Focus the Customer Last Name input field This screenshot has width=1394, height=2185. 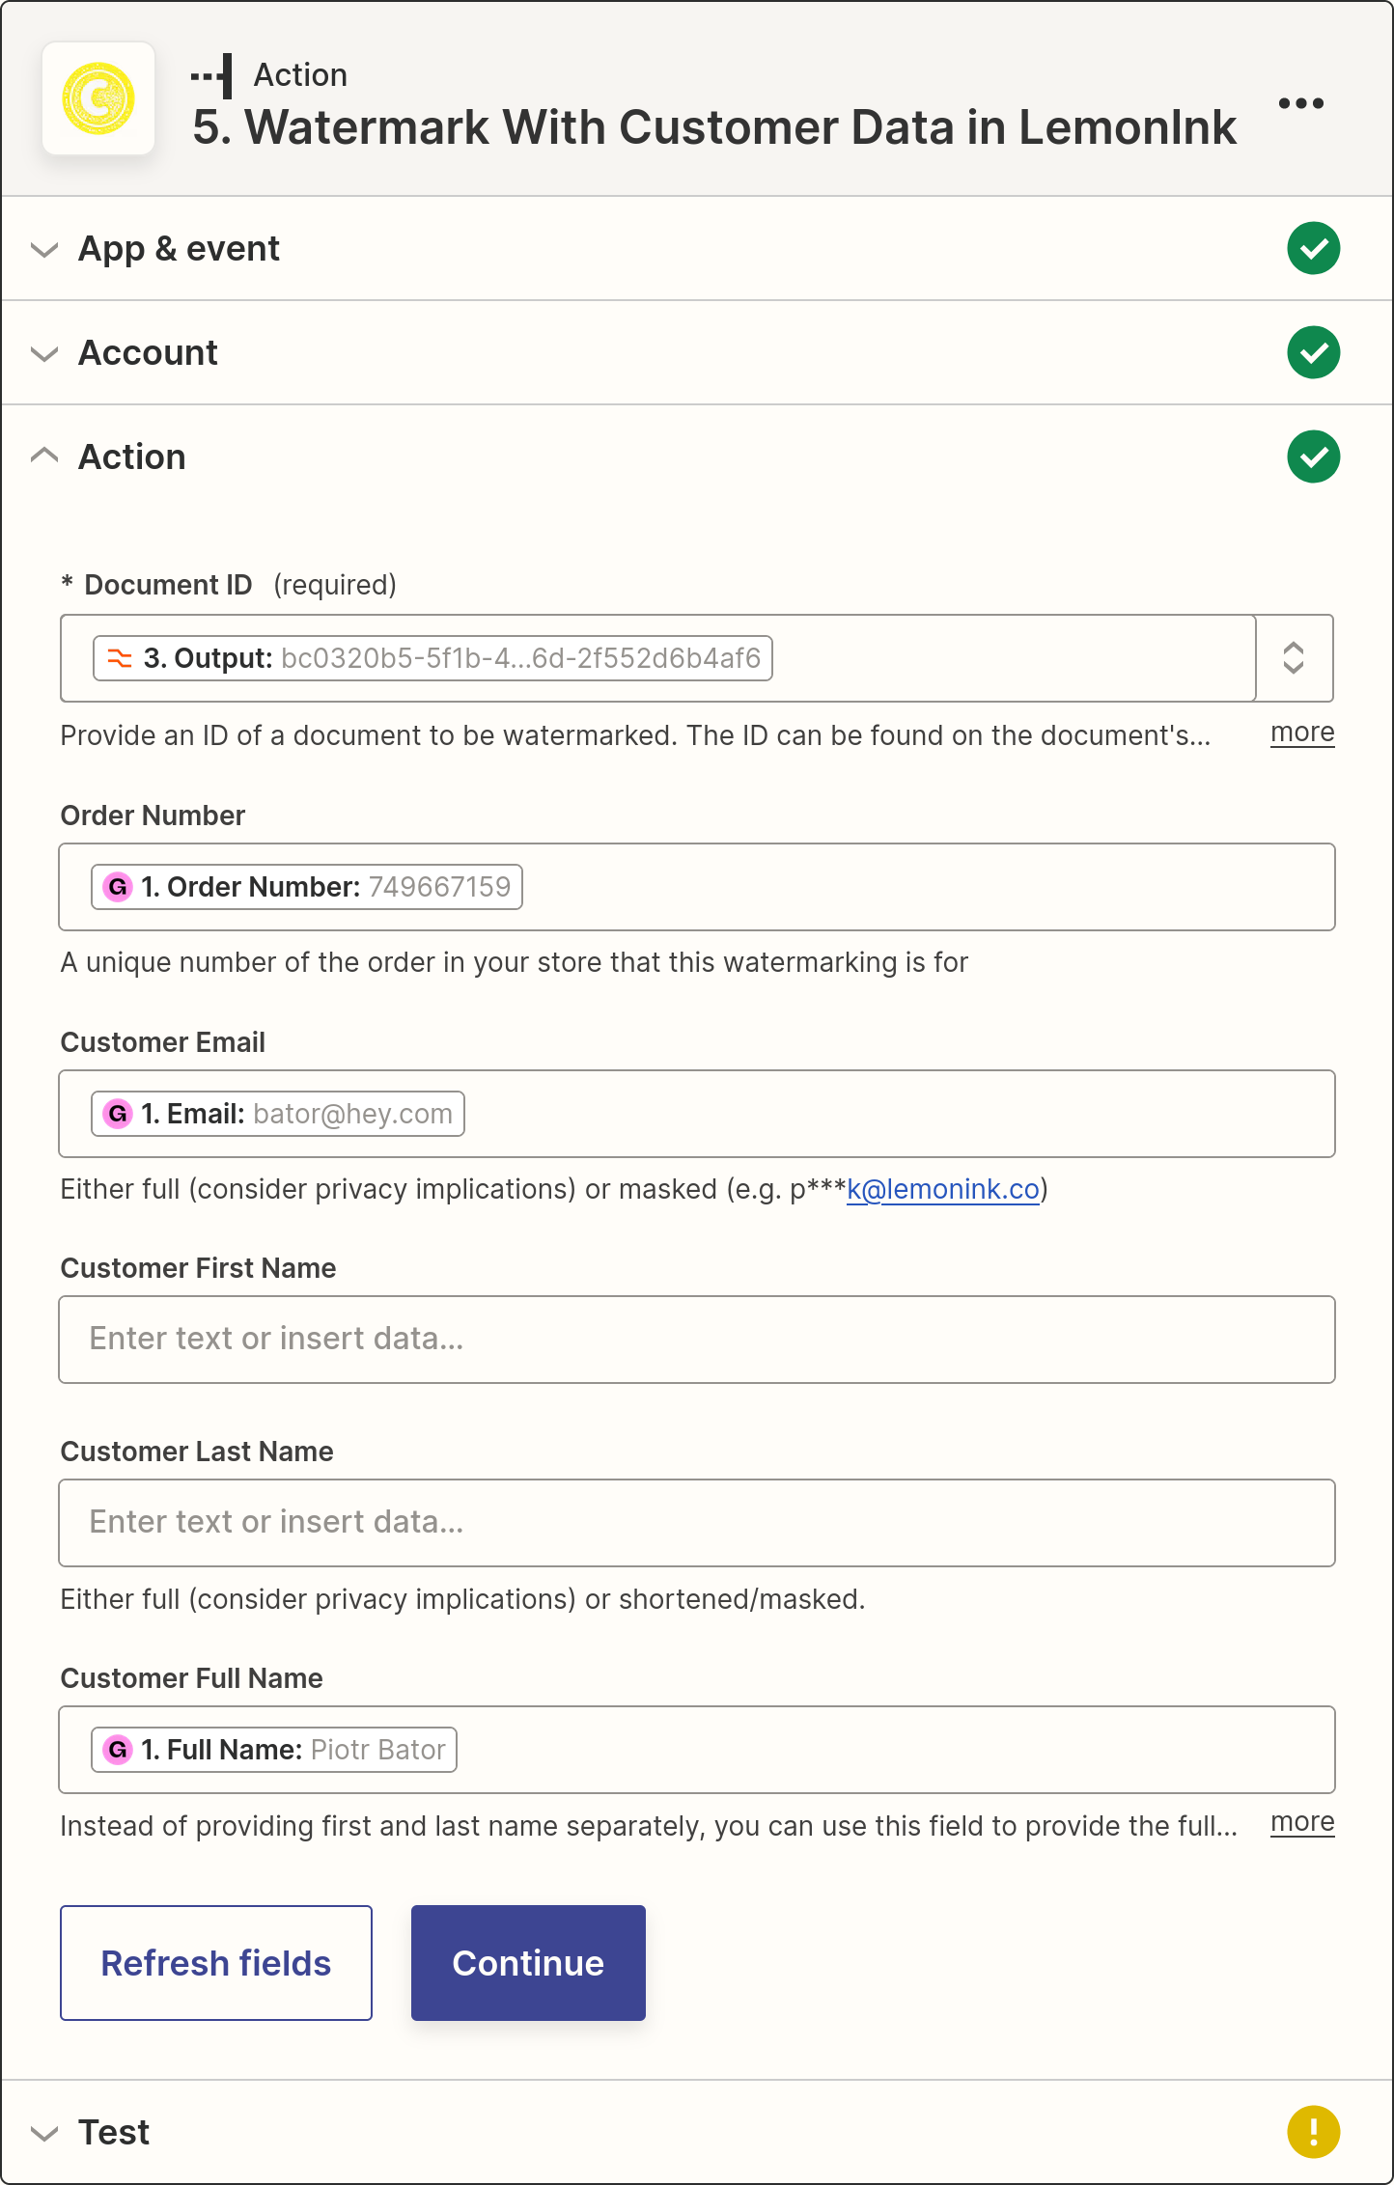point(697,1523)
